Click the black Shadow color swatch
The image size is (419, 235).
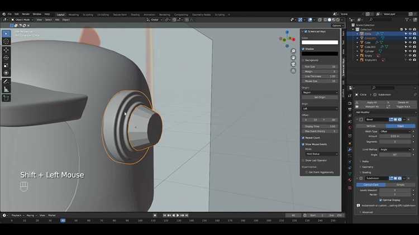pos(320,54)
